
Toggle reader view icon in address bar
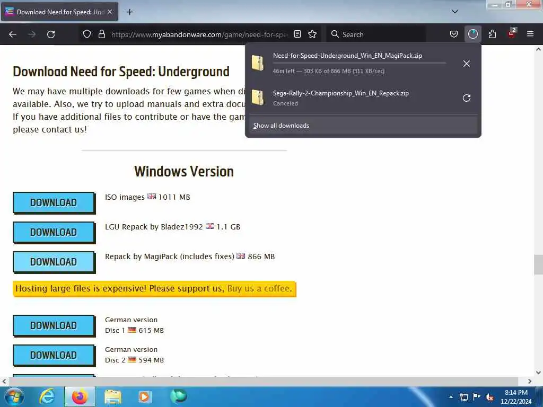coord(297,34)
